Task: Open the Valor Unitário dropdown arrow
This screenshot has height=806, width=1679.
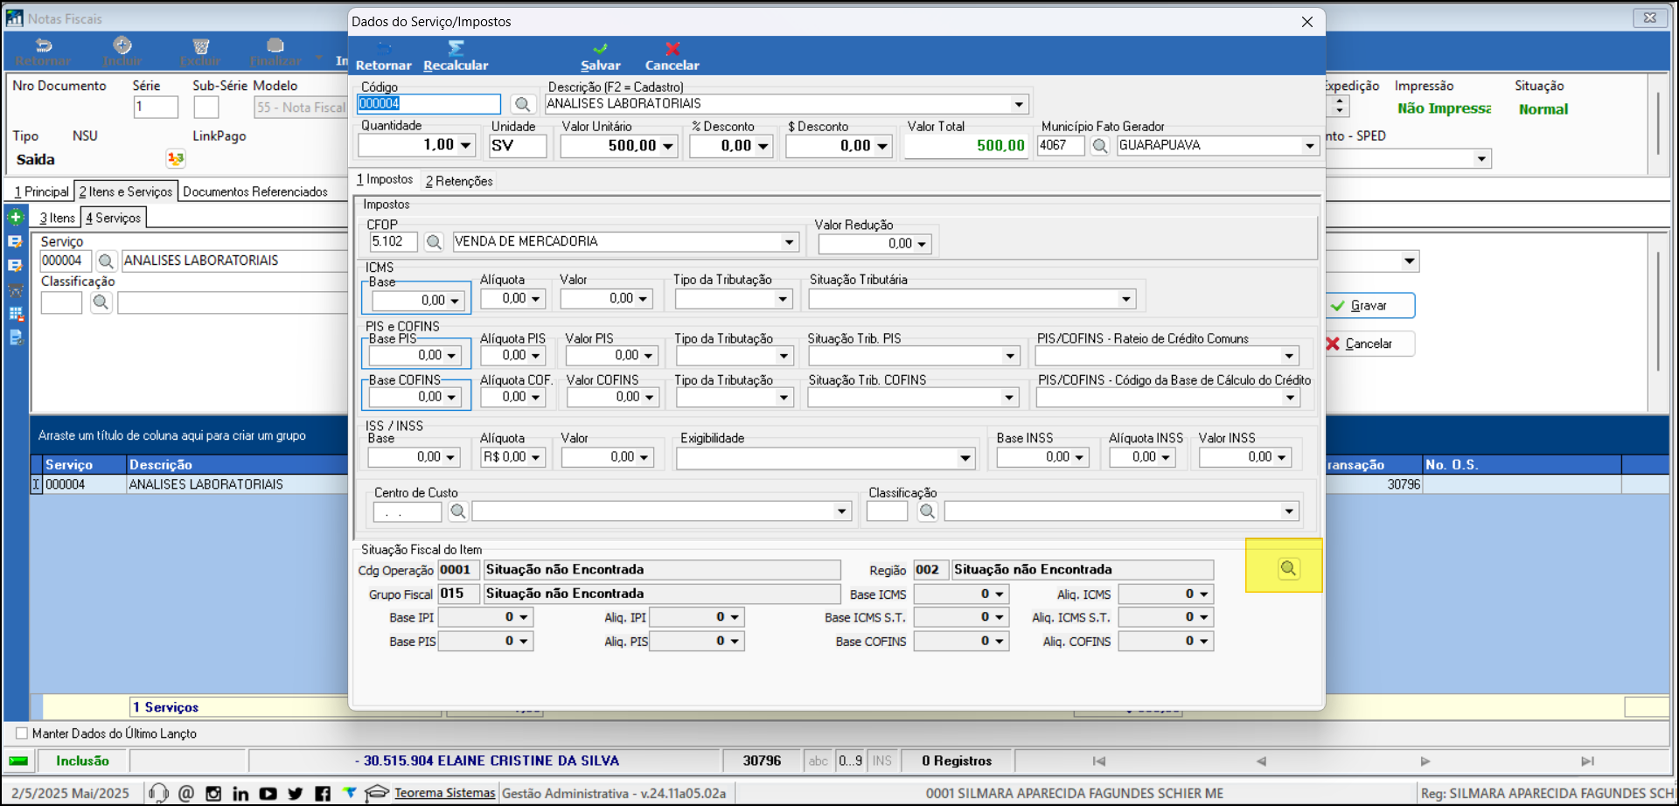Action: tap(668, 146)
